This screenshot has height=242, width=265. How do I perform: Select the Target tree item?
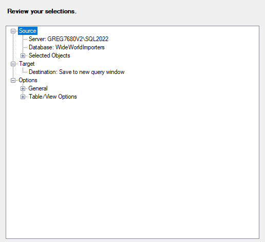[x=27, y=64]
